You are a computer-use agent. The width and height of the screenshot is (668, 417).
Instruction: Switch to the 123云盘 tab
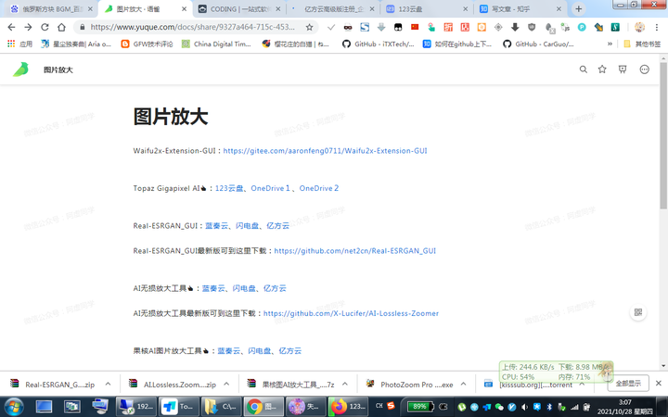tap(427, 9)
